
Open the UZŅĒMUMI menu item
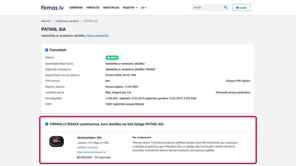tap(76, 7)
